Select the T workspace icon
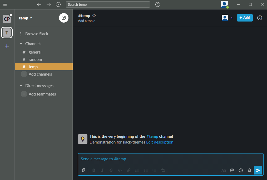267x180 pixels. click(x=7, y=33)
